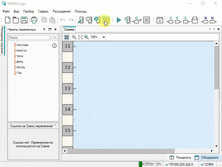This screenshot has height=167, width=222.
Task: Select the Секунды variable
Action: coord(22,45)
